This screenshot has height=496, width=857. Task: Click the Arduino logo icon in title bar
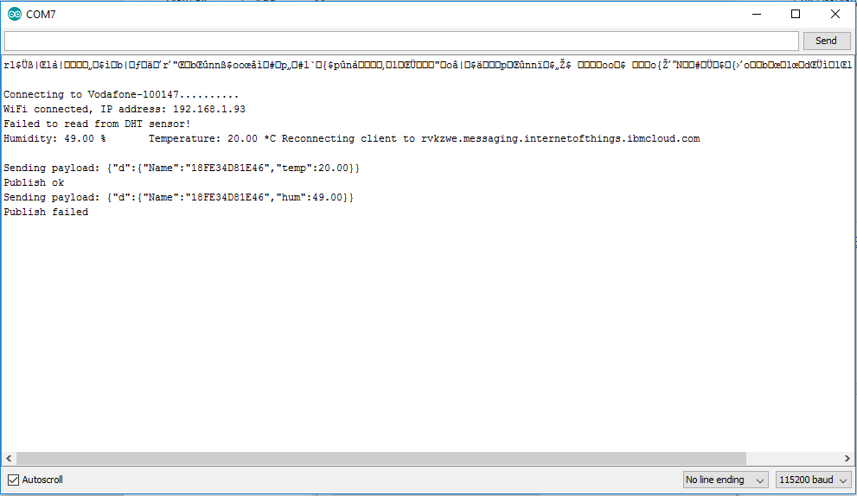(15, 14)
